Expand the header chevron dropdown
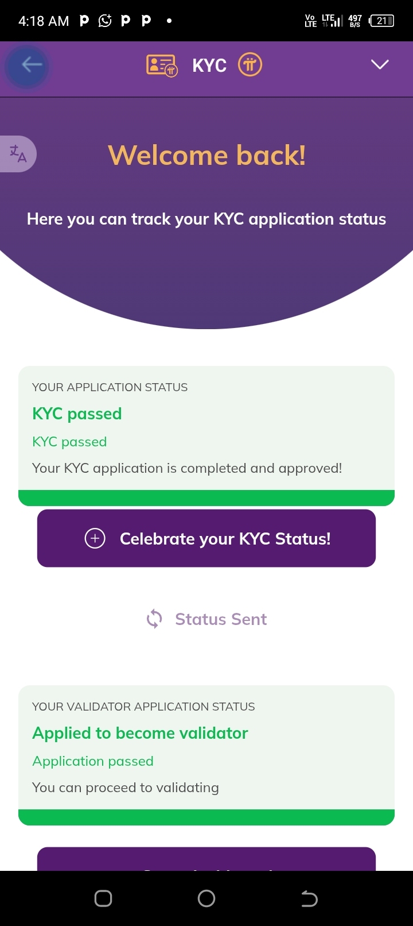This screenshot has height=926, width=413. (380, 65)
